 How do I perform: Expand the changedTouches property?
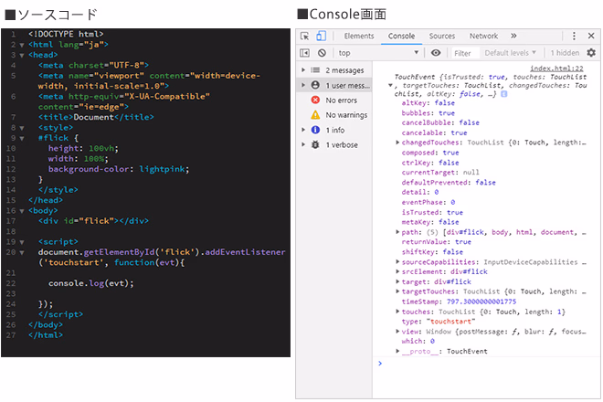coord(397,143)
